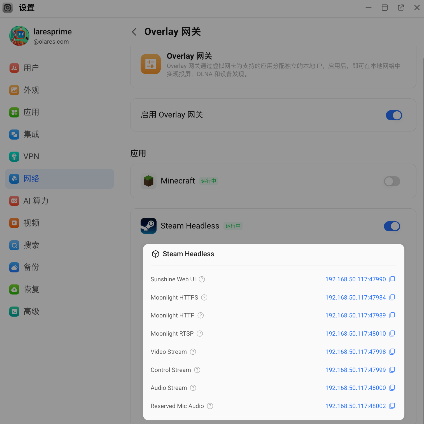Image resolution: width=424 pixels, height=424 pixels.
Task: Show help for Moonlight RTSP
Action: click(200, 334)
